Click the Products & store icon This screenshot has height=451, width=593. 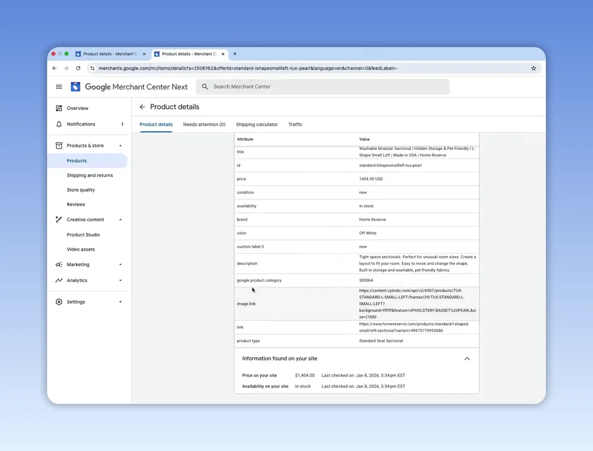click(59, 146)
